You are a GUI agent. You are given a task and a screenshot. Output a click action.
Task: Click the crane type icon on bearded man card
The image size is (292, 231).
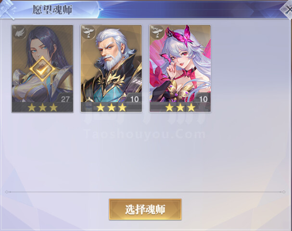89,33
